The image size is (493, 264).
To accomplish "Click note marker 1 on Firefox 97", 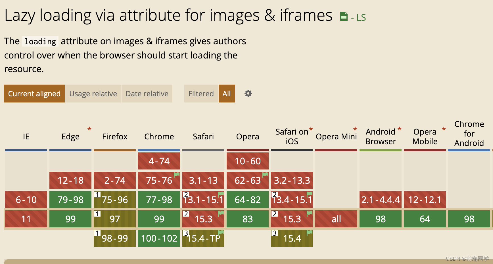I will pos(97,214).
